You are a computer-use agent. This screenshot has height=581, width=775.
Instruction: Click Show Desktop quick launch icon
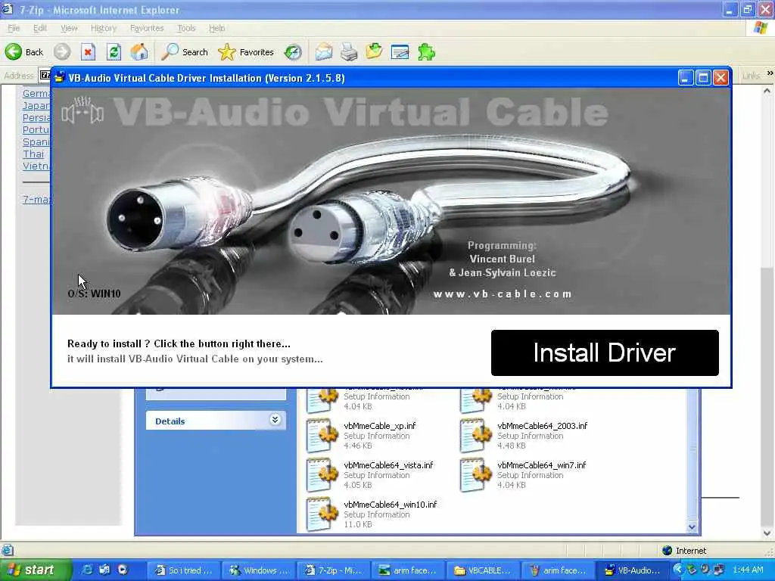click(104, 570)
